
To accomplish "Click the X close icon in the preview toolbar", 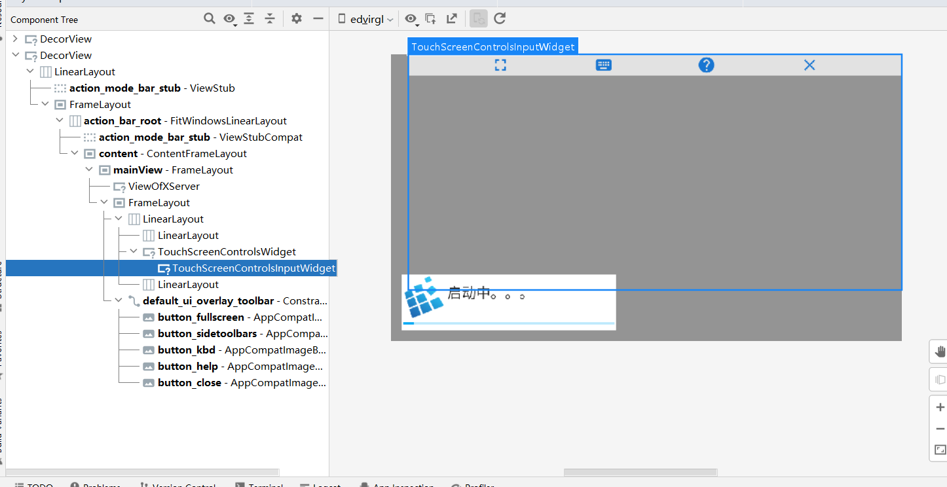I will point(809,65).
